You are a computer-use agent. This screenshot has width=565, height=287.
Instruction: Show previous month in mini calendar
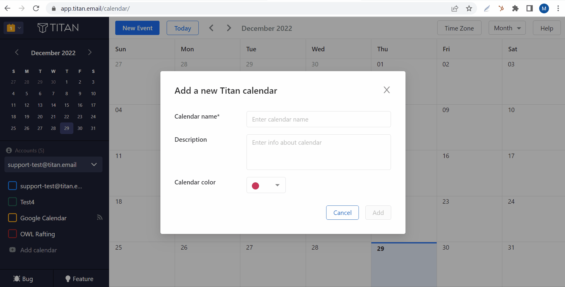coord(17,52)
